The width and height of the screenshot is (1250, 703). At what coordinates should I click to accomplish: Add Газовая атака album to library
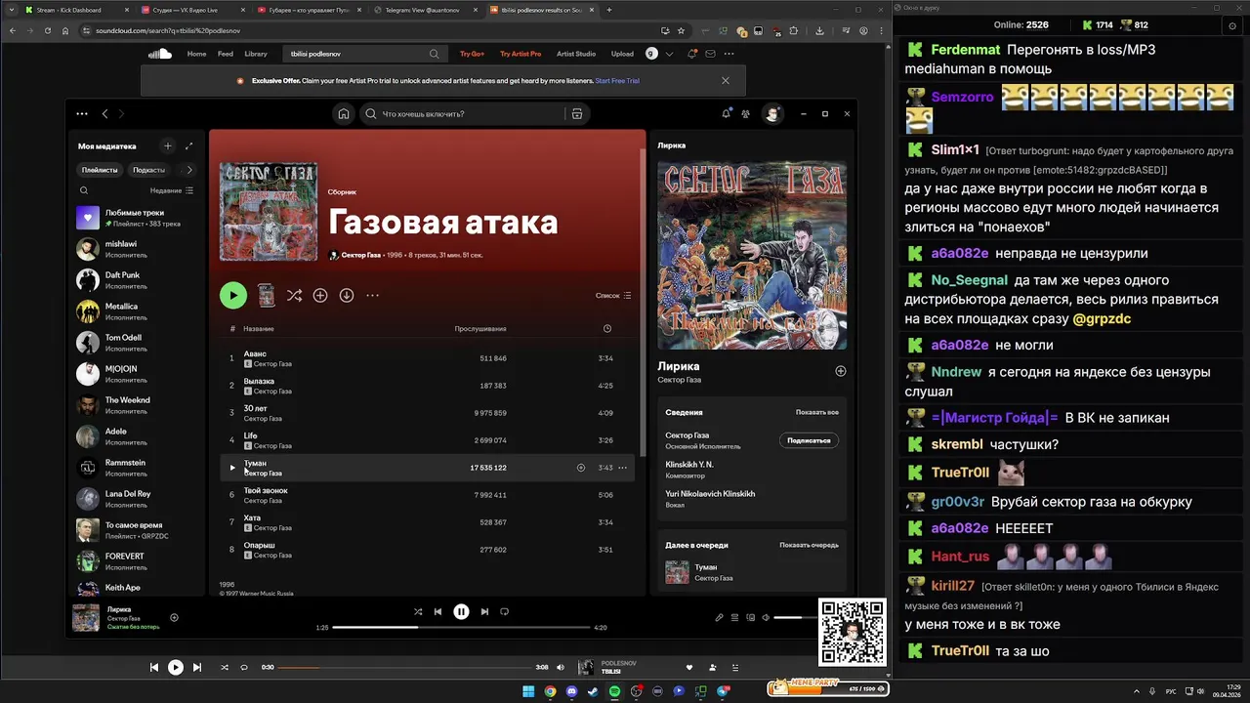320,295
